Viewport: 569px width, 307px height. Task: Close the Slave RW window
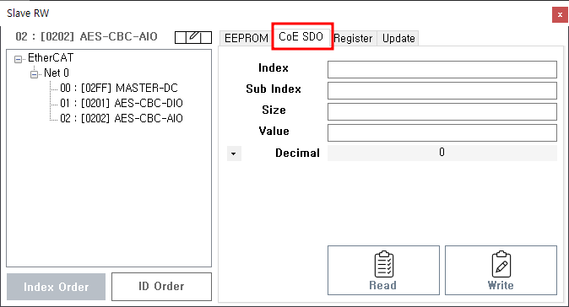560,15
